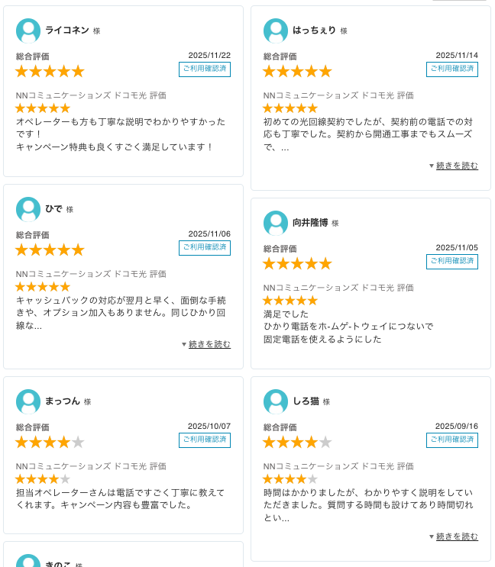Expand はっちぇり's review with 続きを読む

pos(457,166)
